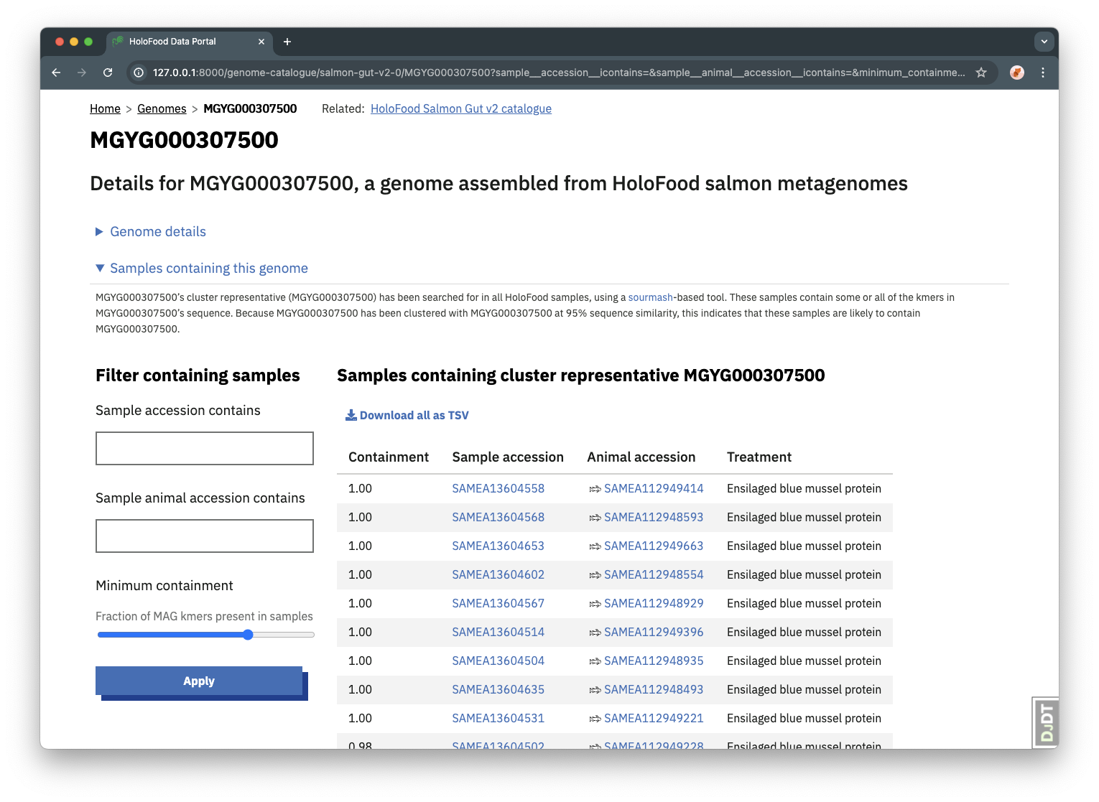
Task: Close the HoloFood Data Portal tab
Action: (261, 42)
